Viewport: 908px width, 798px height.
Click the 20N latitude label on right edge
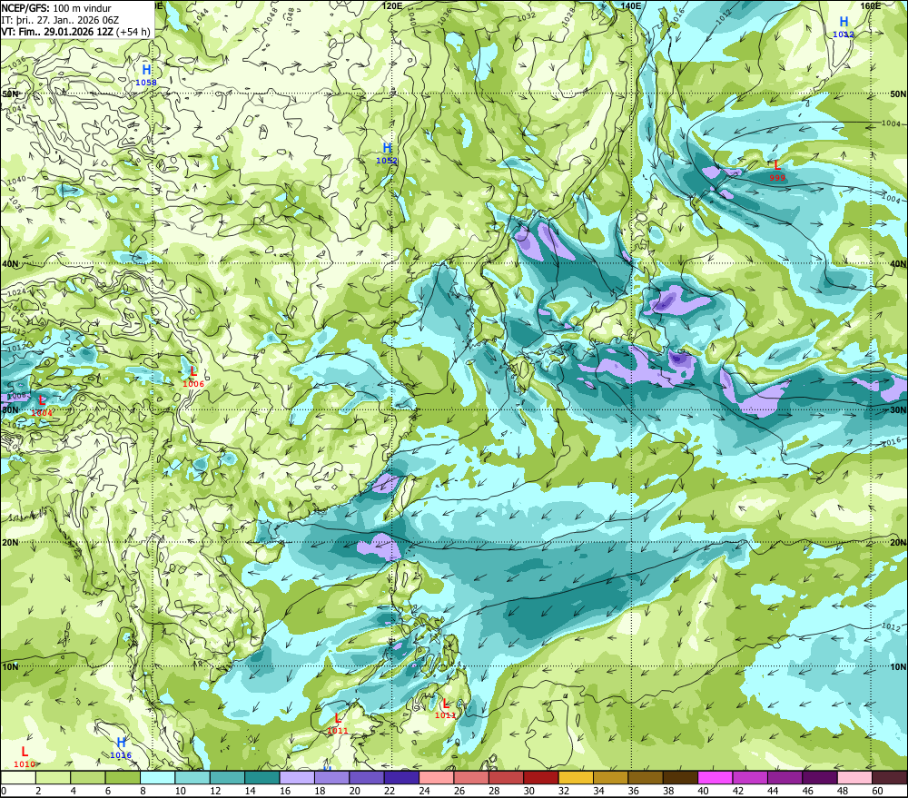click(898, 543)
